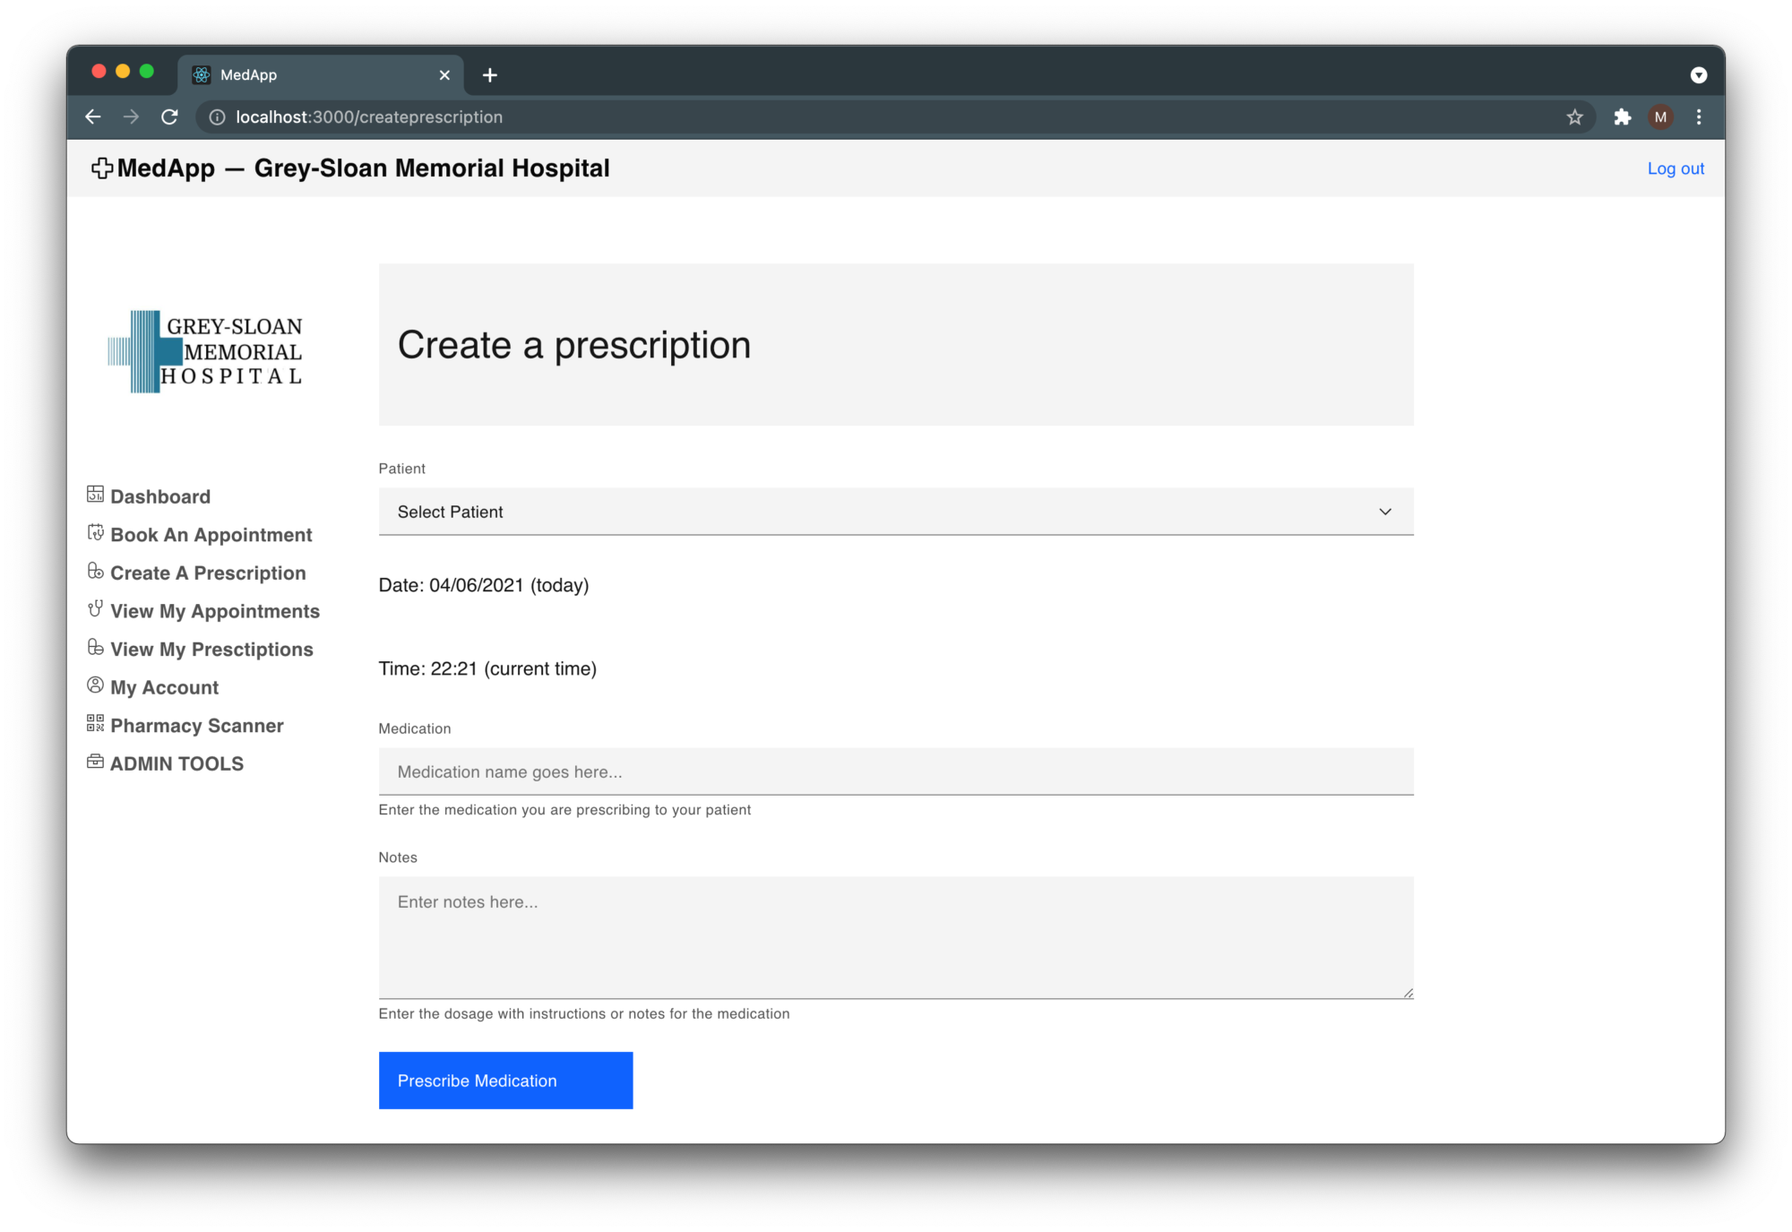1792x1232 pixels.
Task: Click the Create A Prescription pill icon
Action: pyautogui.click(x=95, y=571)
